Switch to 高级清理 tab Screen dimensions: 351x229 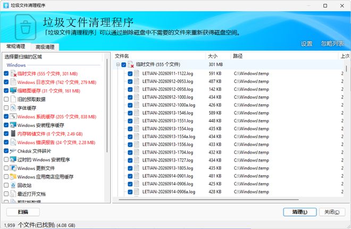[x=45, y=47]
